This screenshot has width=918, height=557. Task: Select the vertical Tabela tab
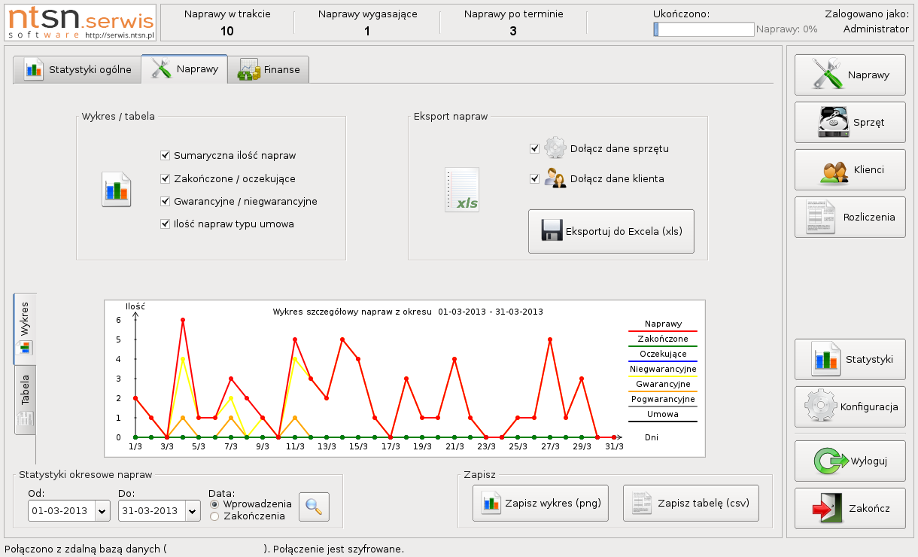[25, 400]
